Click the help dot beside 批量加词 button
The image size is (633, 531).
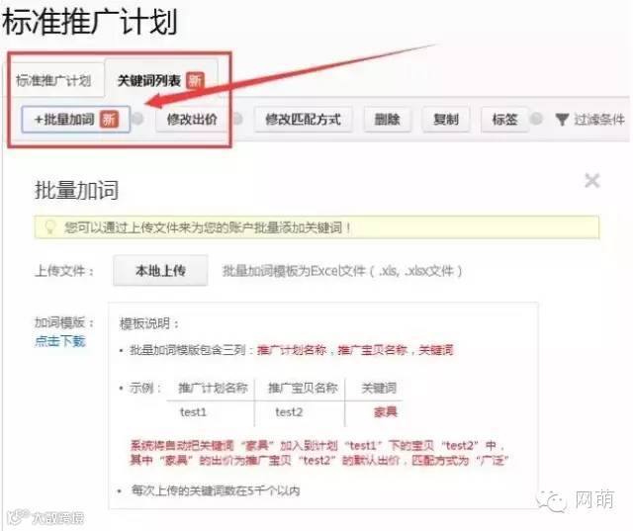138,119
